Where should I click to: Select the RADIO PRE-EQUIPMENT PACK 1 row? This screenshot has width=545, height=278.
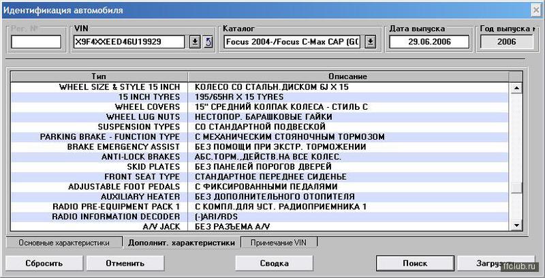pos(260,206)
